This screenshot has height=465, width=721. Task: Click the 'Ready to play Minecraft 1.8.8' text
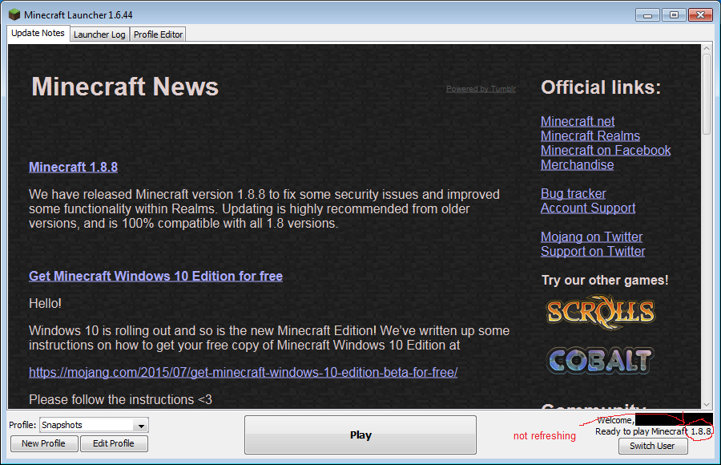[x=654, y=431]
